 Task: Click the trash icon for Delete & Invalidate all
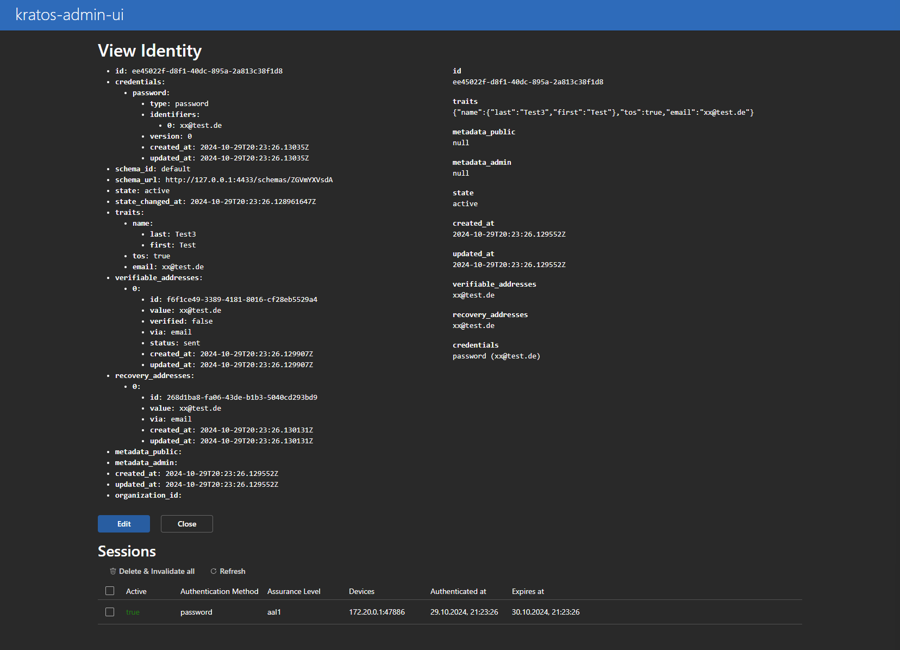pyautogui.click(x=113, y=571)
